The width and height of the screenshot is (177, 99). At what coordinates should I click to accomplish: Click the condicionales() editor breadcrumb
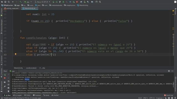pyautogui.click(x=31, y=68)
